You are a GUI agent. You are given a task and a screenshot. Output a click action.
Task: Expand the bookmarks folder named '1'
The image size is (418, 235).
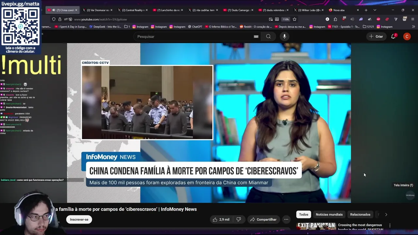click(x=127, y=27)
